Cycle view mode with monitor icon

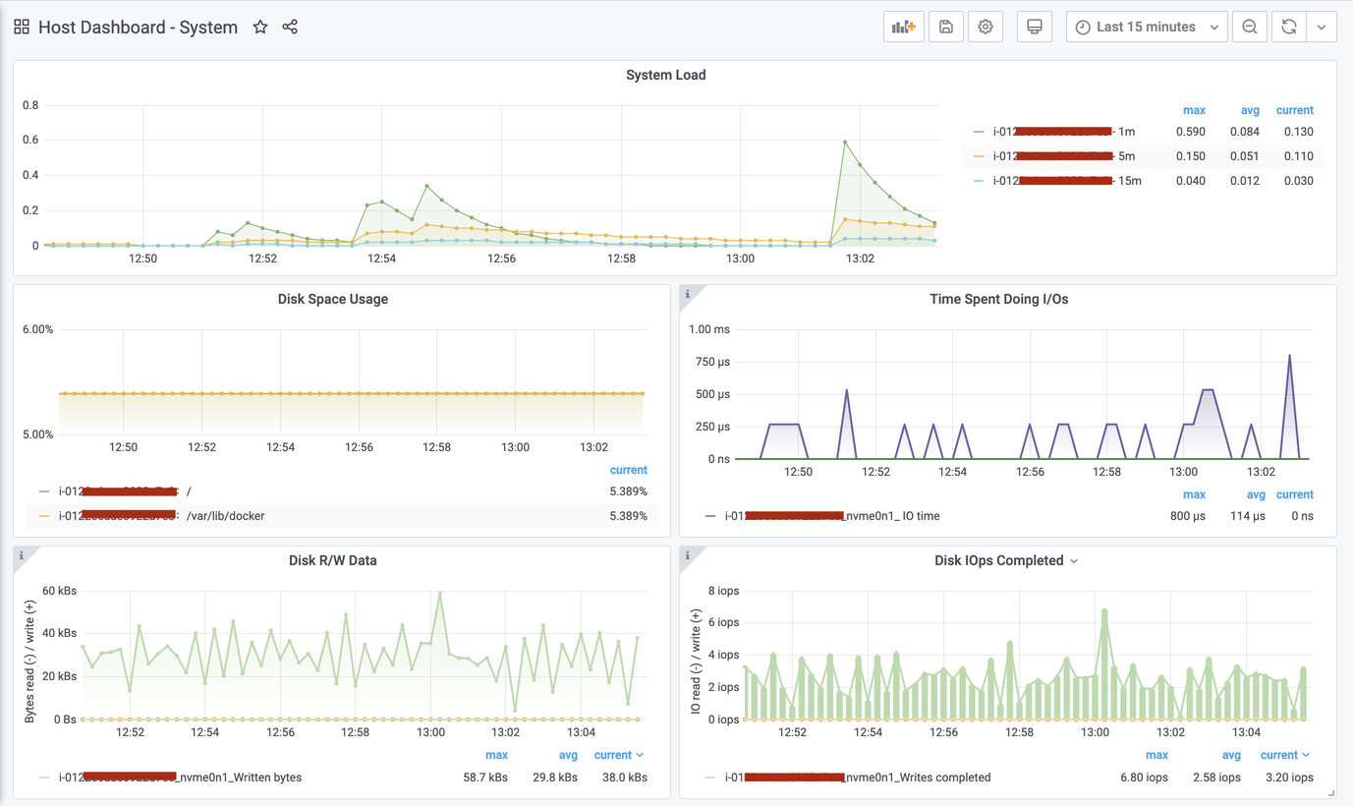(1034, 28)
